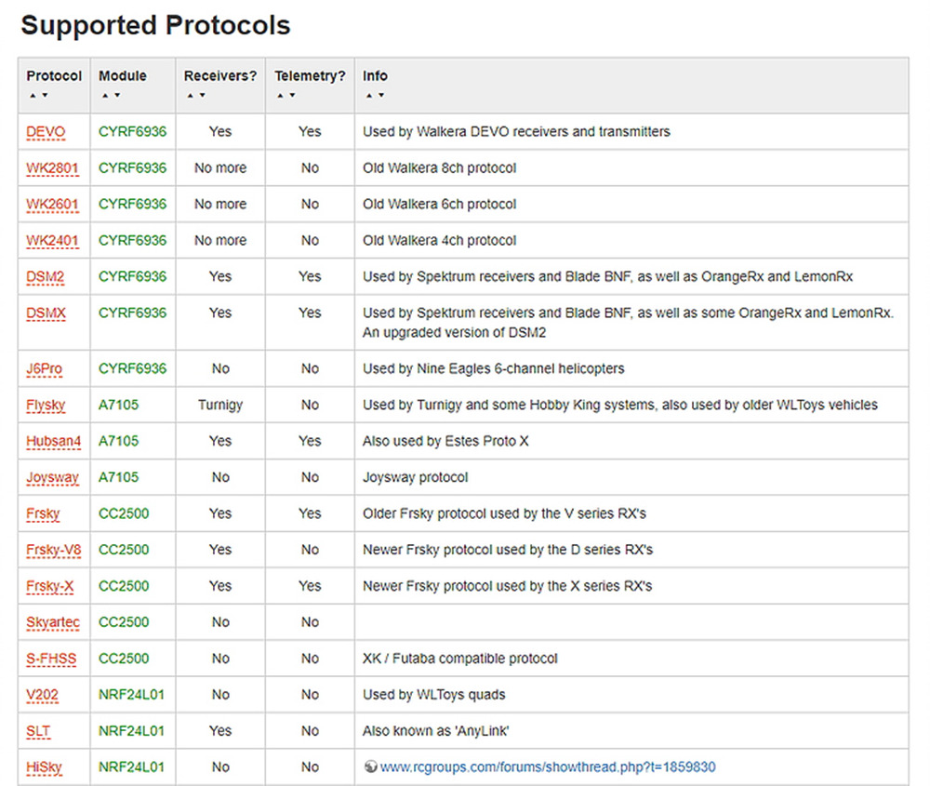Select 'No more' in WK2801 row

220,167
